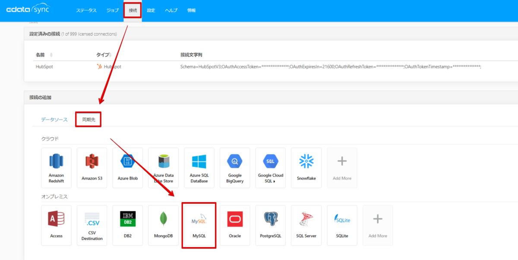The width and height of the screenshot is (518, 260).
Task: Choose Azure Data Lake Store destination
Action: 163,168
